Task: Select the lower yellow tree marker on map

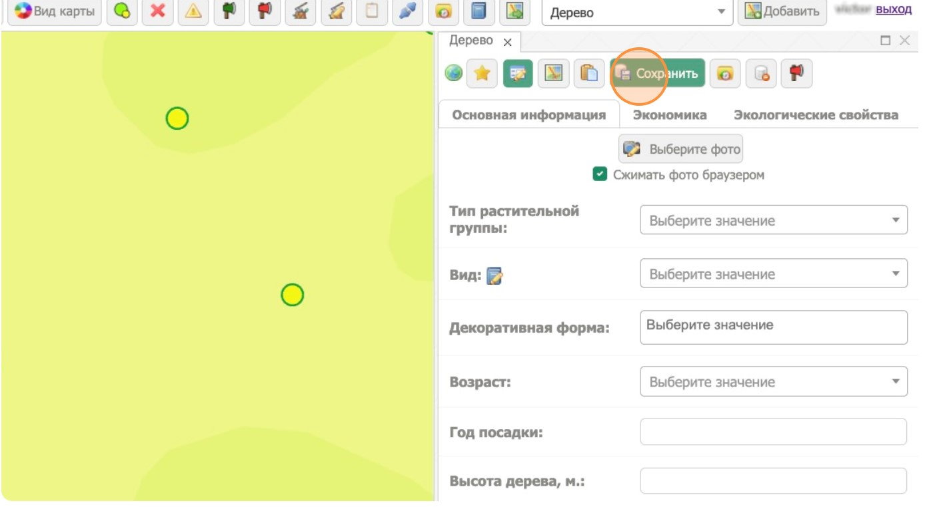Action: [x=293, y=294]
